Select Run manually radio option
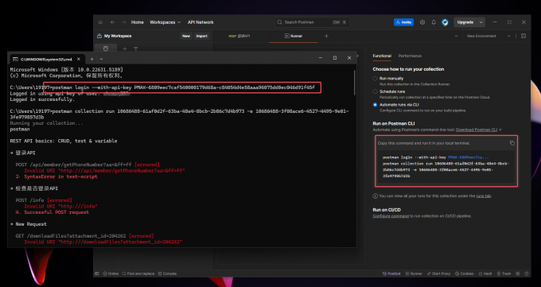The width and height of the screenshot is (541, 287). tap(375, 79)
